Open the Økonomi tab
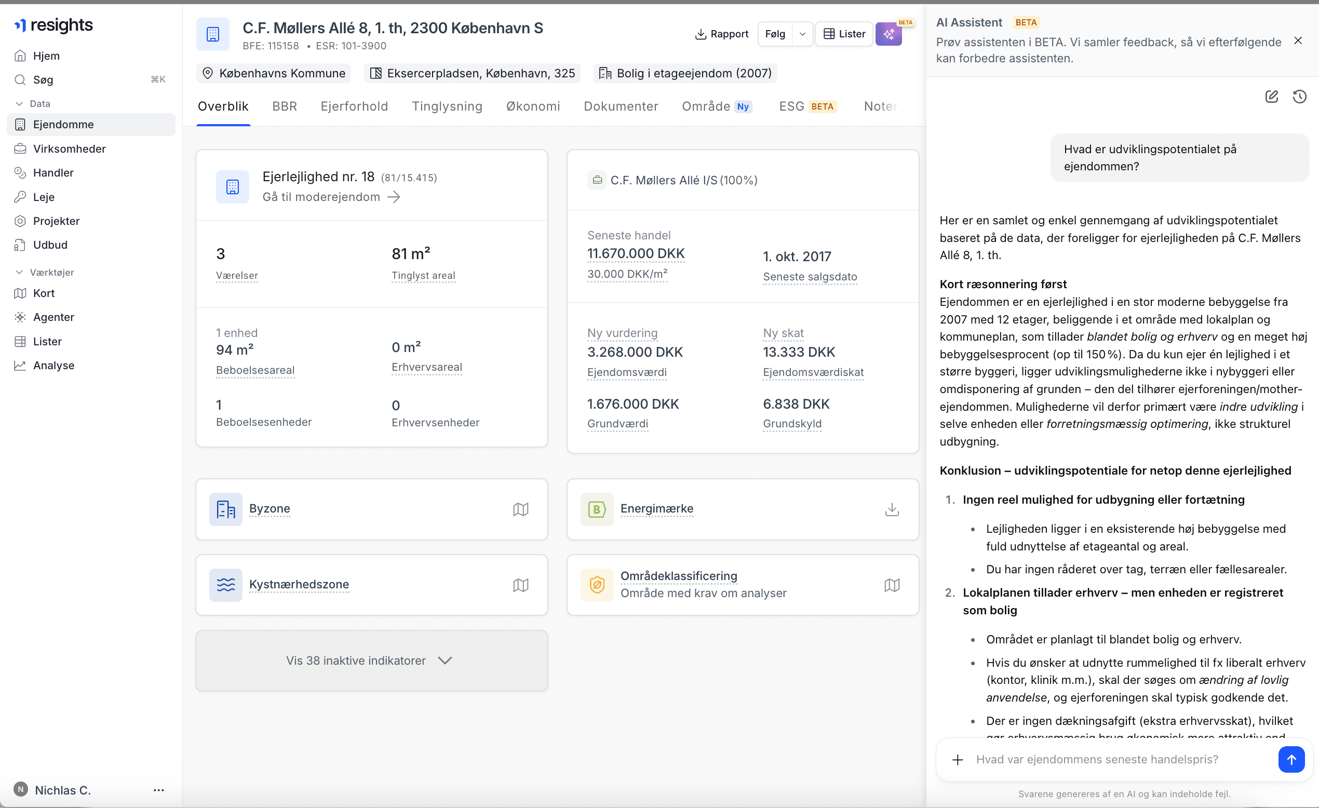Image resolution: width=1319 pixels, height=808 pixels. [533, 106]
